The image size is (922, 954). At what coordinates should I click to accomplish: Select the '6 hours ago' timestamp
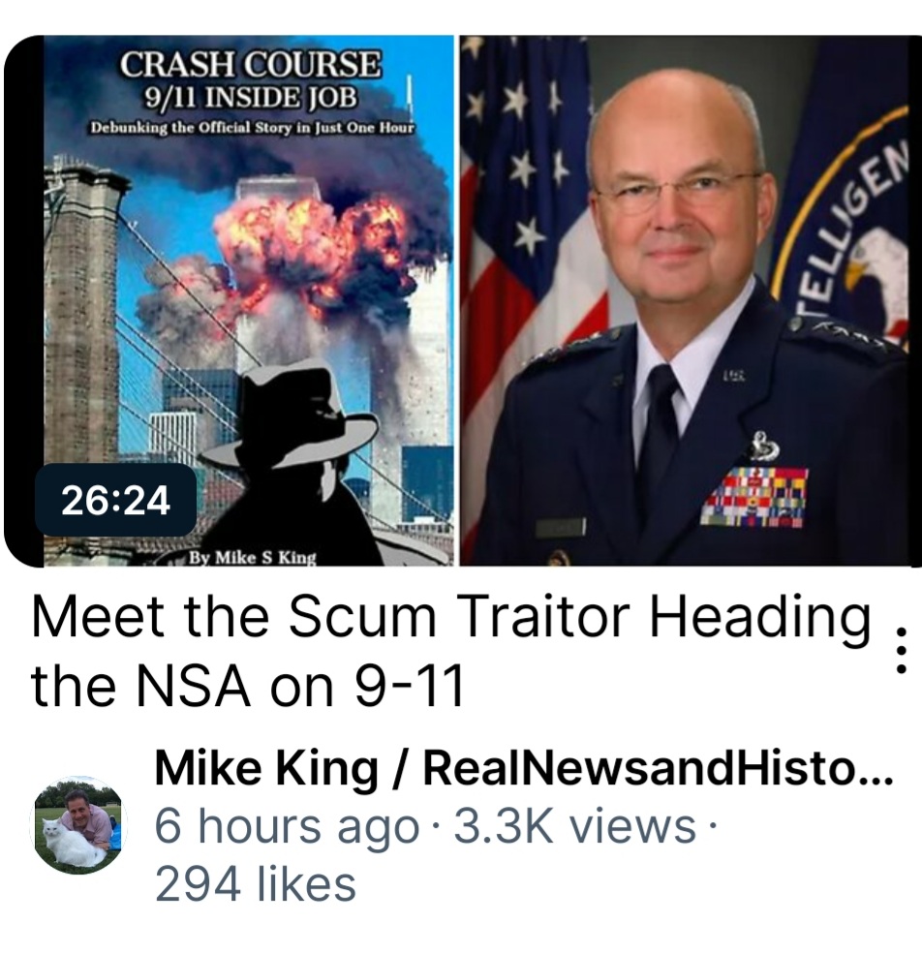point(286,827)
